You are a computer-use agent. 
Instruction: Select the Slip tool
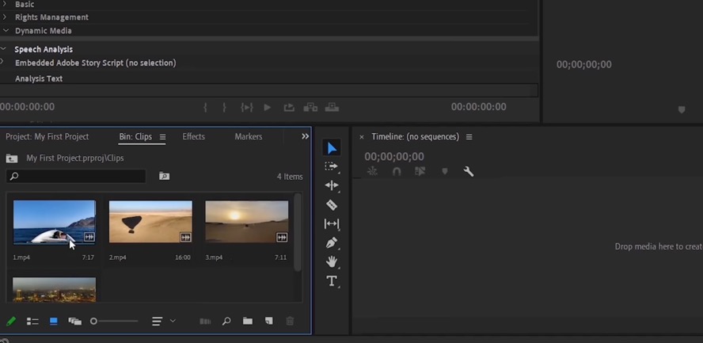[332, 223]
